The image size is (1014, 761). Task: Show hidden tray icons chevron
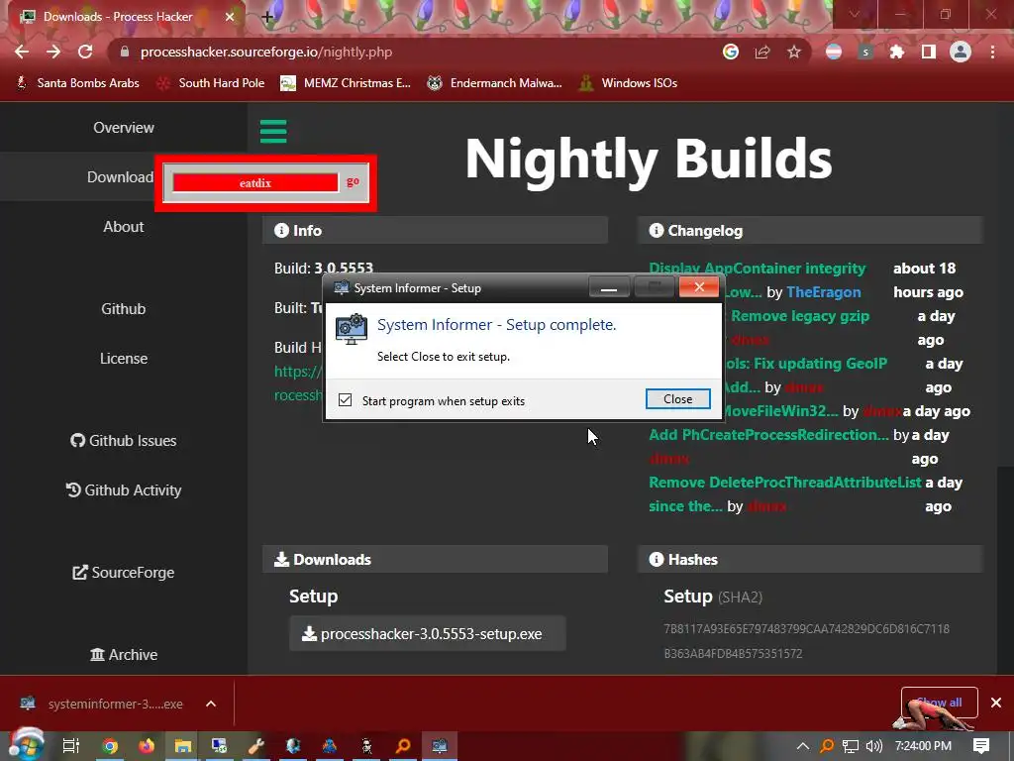(802, 746)
